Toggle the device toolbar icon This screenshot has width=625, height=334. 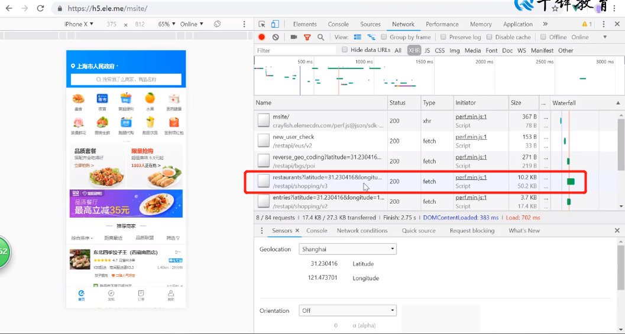276,24
